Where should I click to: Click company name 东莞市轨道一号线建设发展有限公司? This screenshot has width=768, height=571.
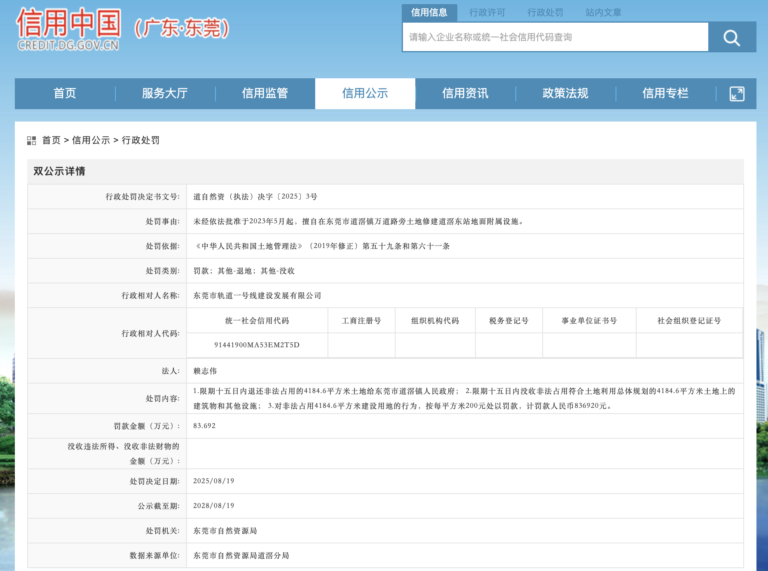[257, 295]
